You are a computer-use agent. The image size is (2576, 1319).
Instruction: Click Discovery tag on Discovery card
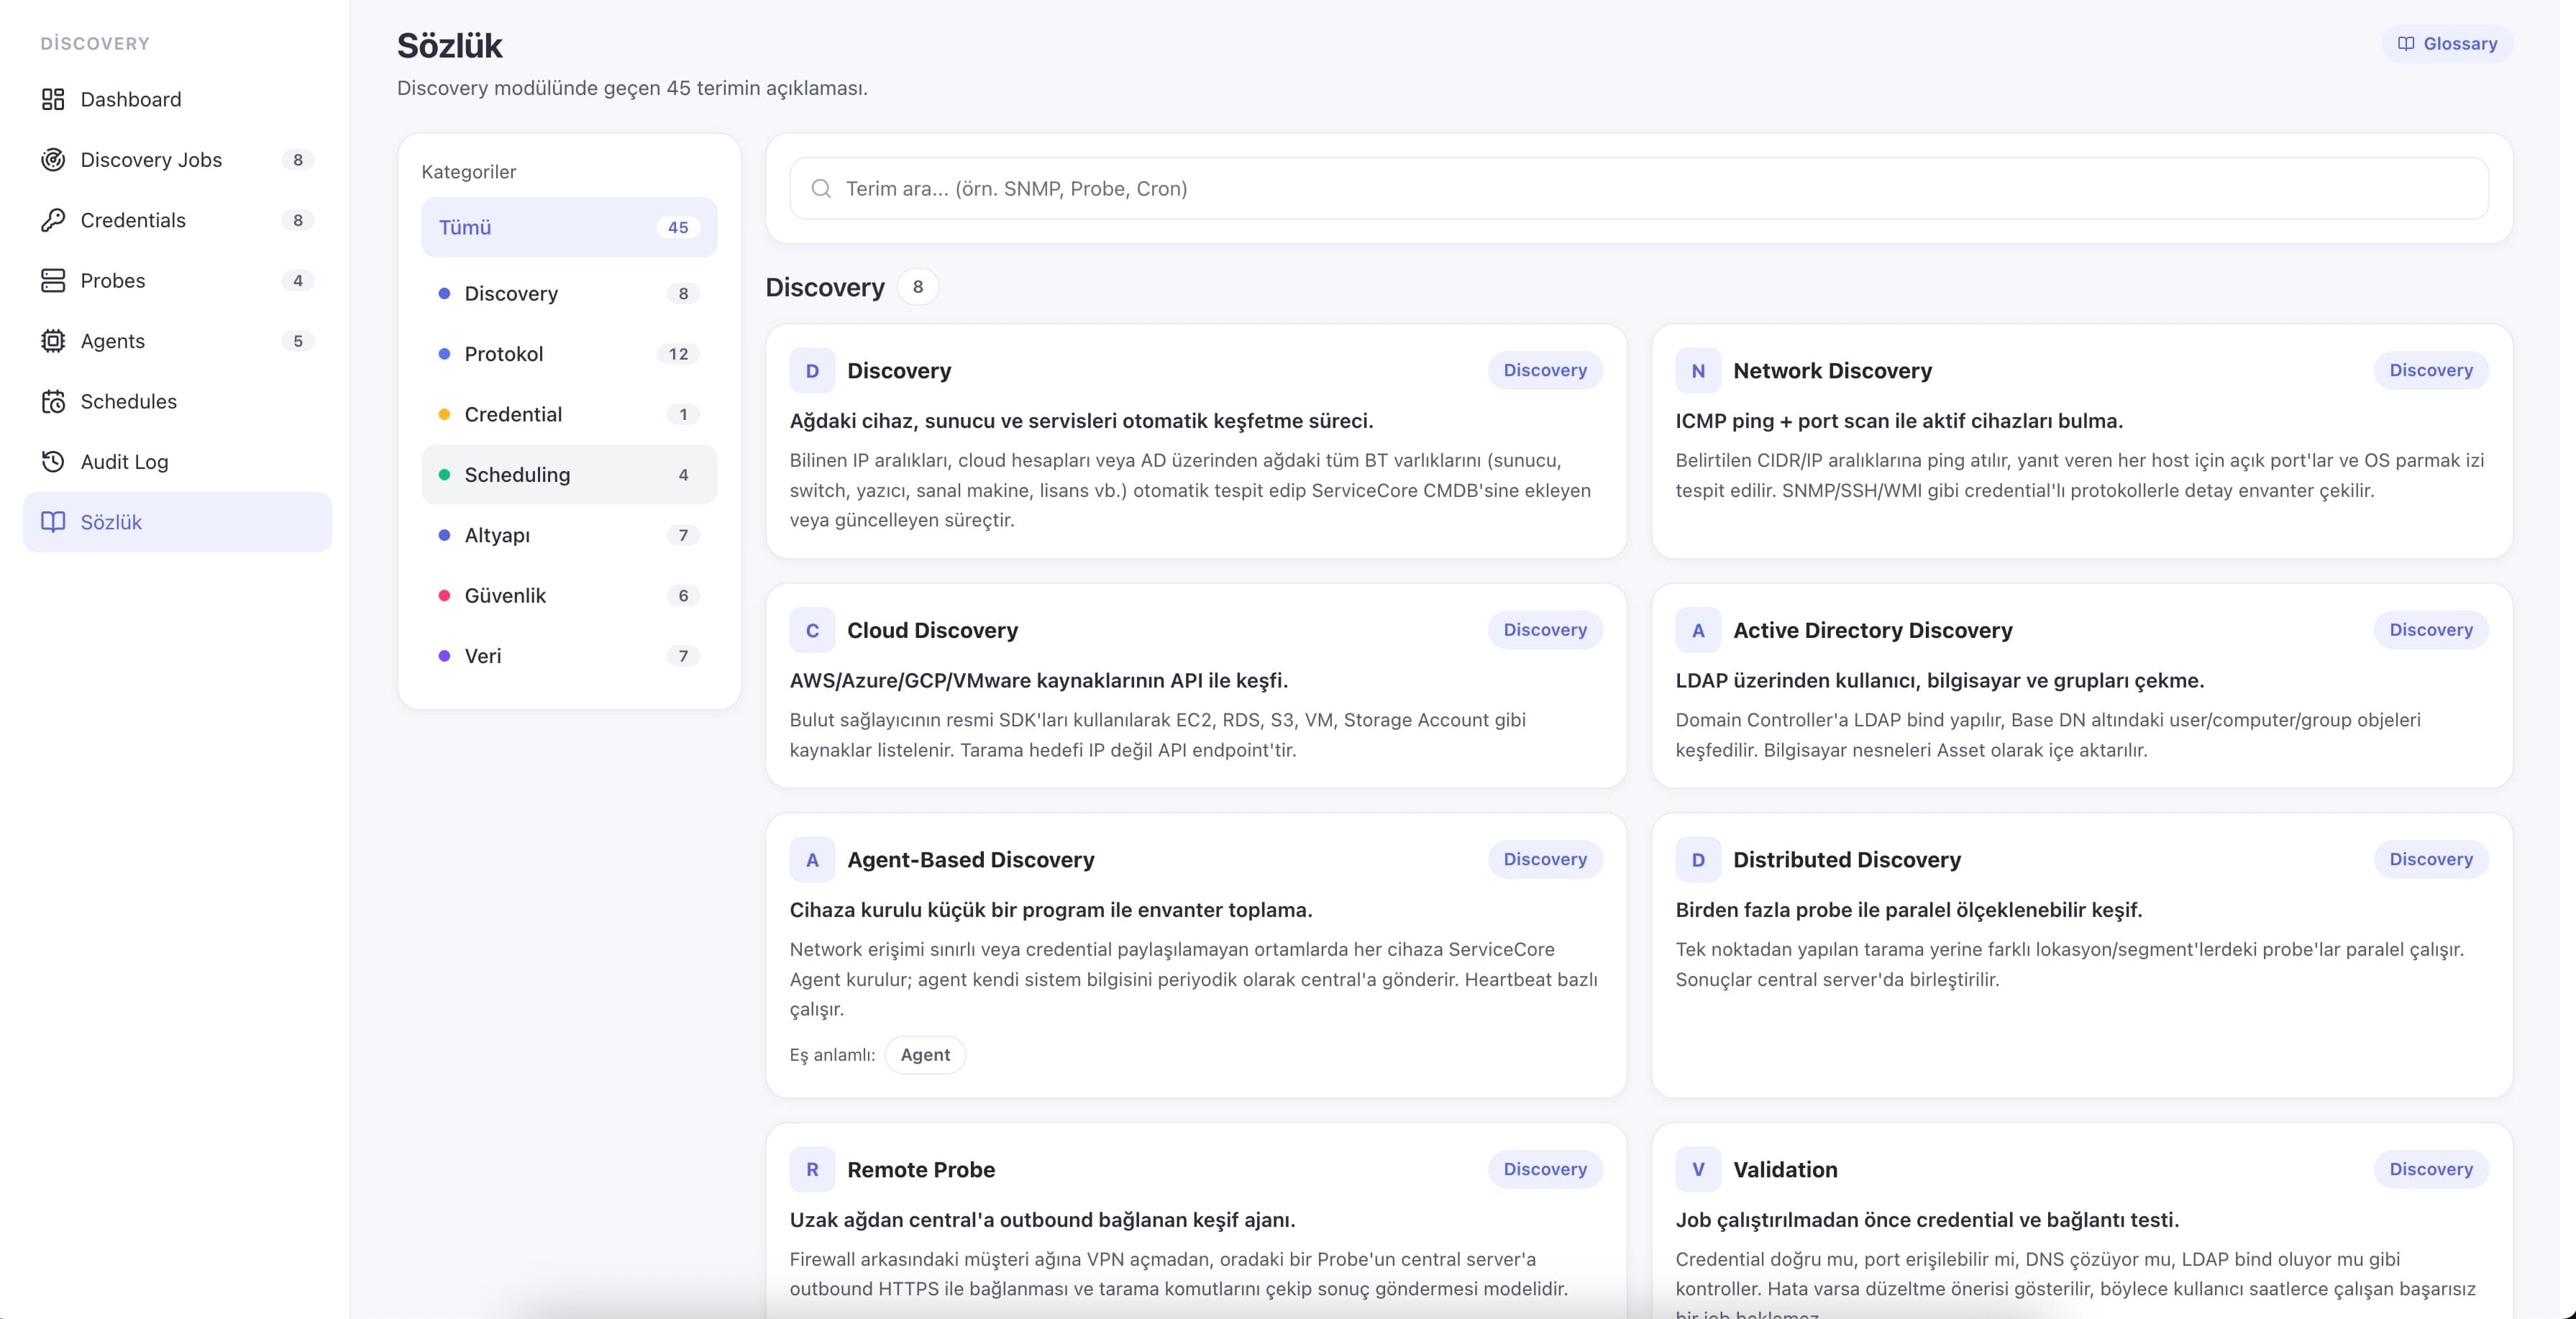tap(1545, 370)
